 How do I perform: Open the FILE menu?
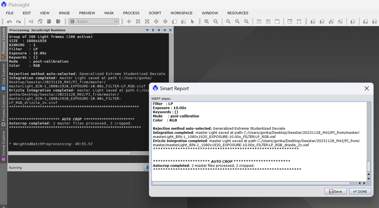coord(10,13)
